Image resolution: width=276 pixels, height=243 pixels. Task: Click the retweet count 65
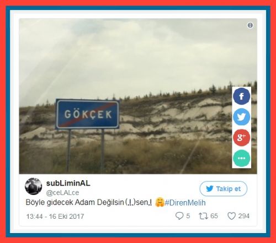tap(214, 216)
